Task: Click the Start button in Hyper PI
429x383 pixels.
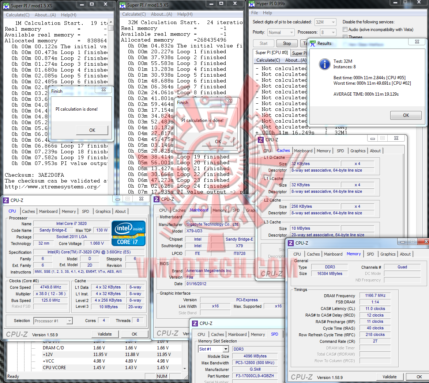Action: pos(263,43)
